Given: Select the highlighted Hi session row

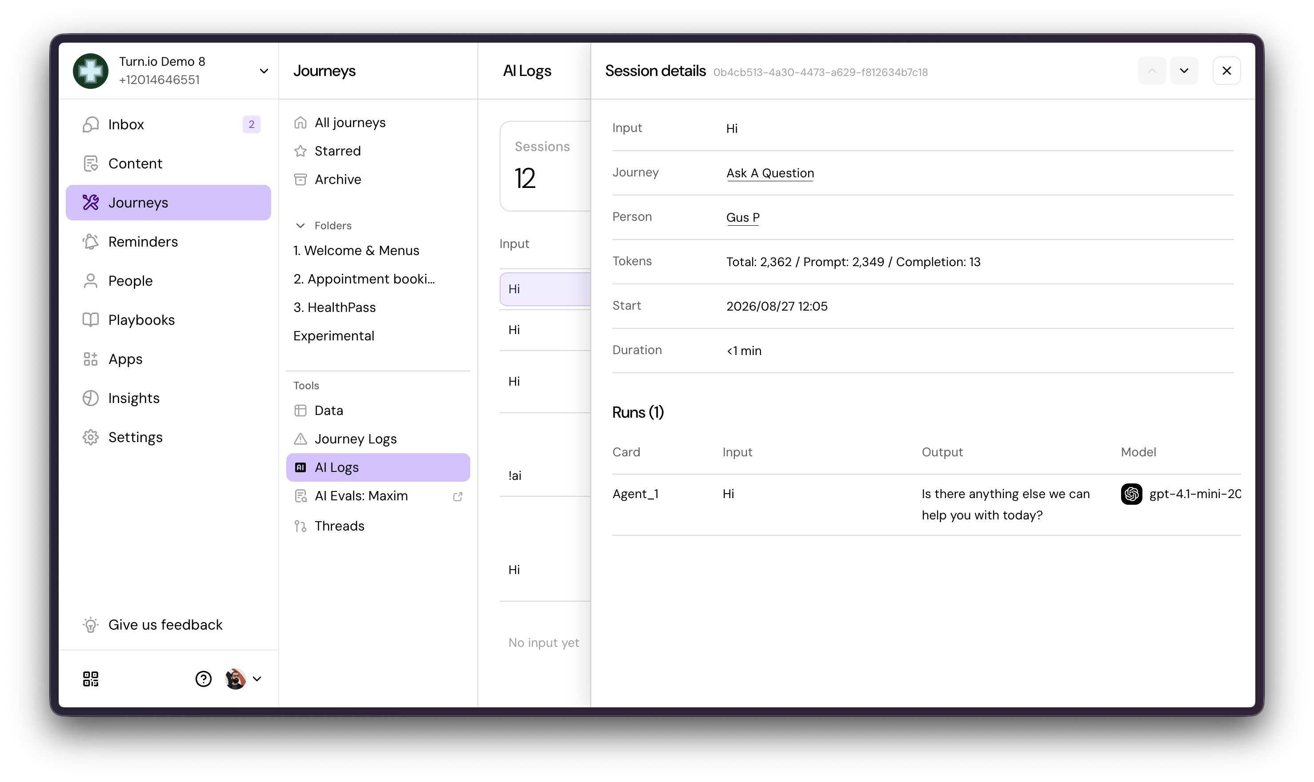Looking at the screenshot, I should point(545,289).
